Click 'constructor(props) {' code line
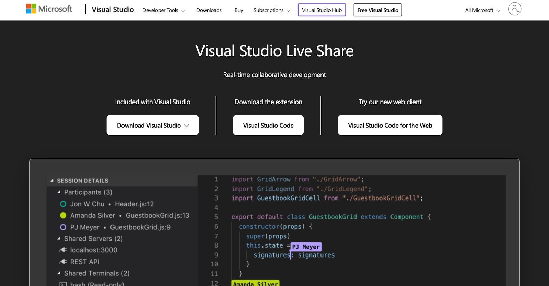Viewport: 549px width, 286px height. pos(276,226)
